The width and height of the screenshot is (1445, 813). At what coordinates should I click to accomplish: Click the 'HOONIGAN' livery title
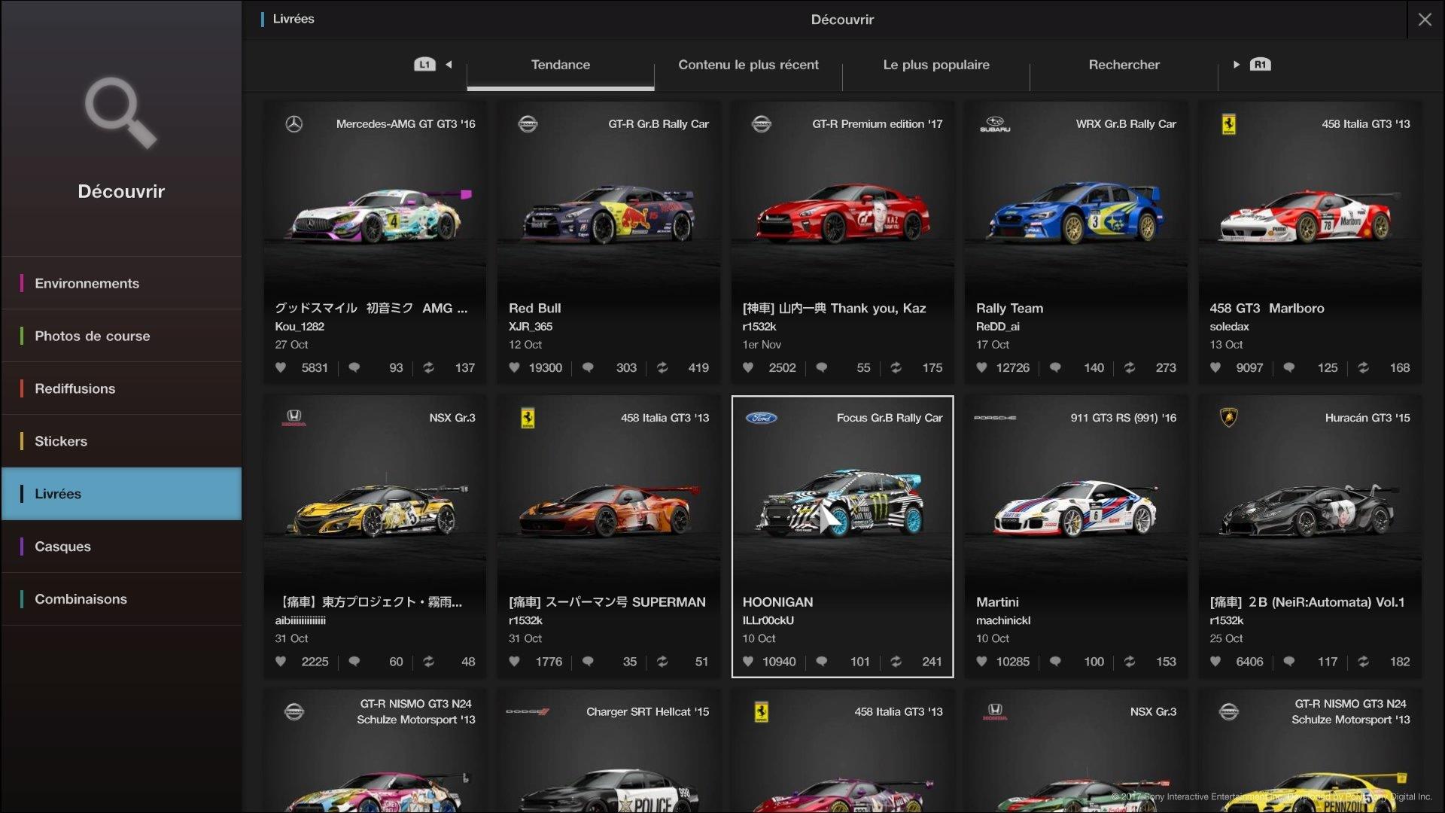777,602
